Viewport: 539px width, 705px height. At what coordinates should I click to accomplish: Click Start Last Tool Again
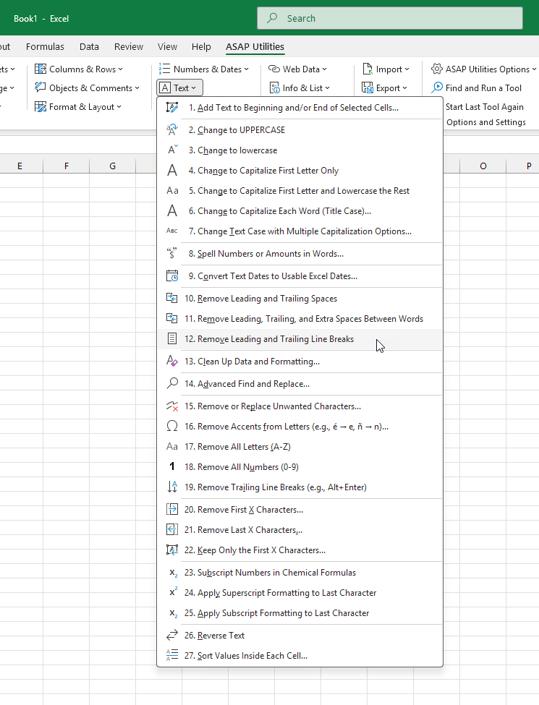click(484, 107)
